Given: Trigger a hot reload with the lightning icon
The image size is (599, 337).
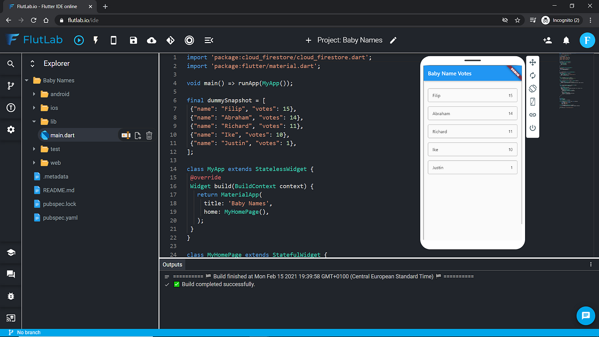Looking at the screenshot, I should click(x=95, y=40).
